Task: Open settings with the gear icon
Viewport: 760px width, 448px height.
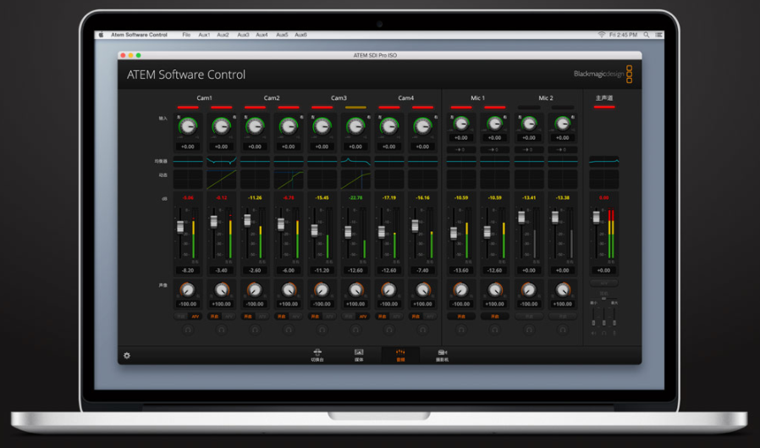Action: tap(127, 356)
